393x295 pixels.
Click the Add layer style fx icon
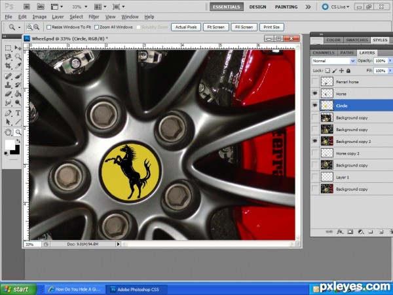tap(339, 232)
